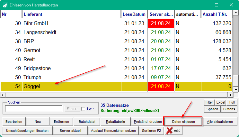Open the Filter button
This screenshot has height=137, width=239.
pos(209,102)
